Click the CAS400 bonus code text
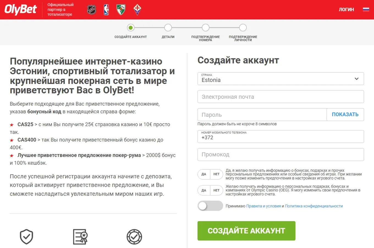The width and height of the screenshot is (374, 248). (x=27, y=140)
